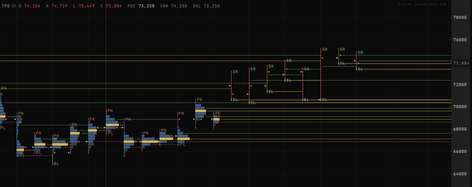Click the current price tag 73,884 on the price axis
Screen dimensions: 472x187
pos(461,63)
